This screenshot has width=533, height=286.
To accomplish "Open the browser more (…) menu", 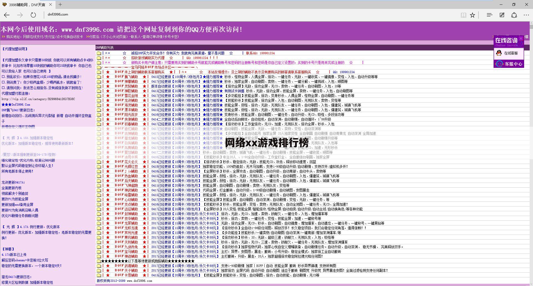I will (x=526, y=15).
